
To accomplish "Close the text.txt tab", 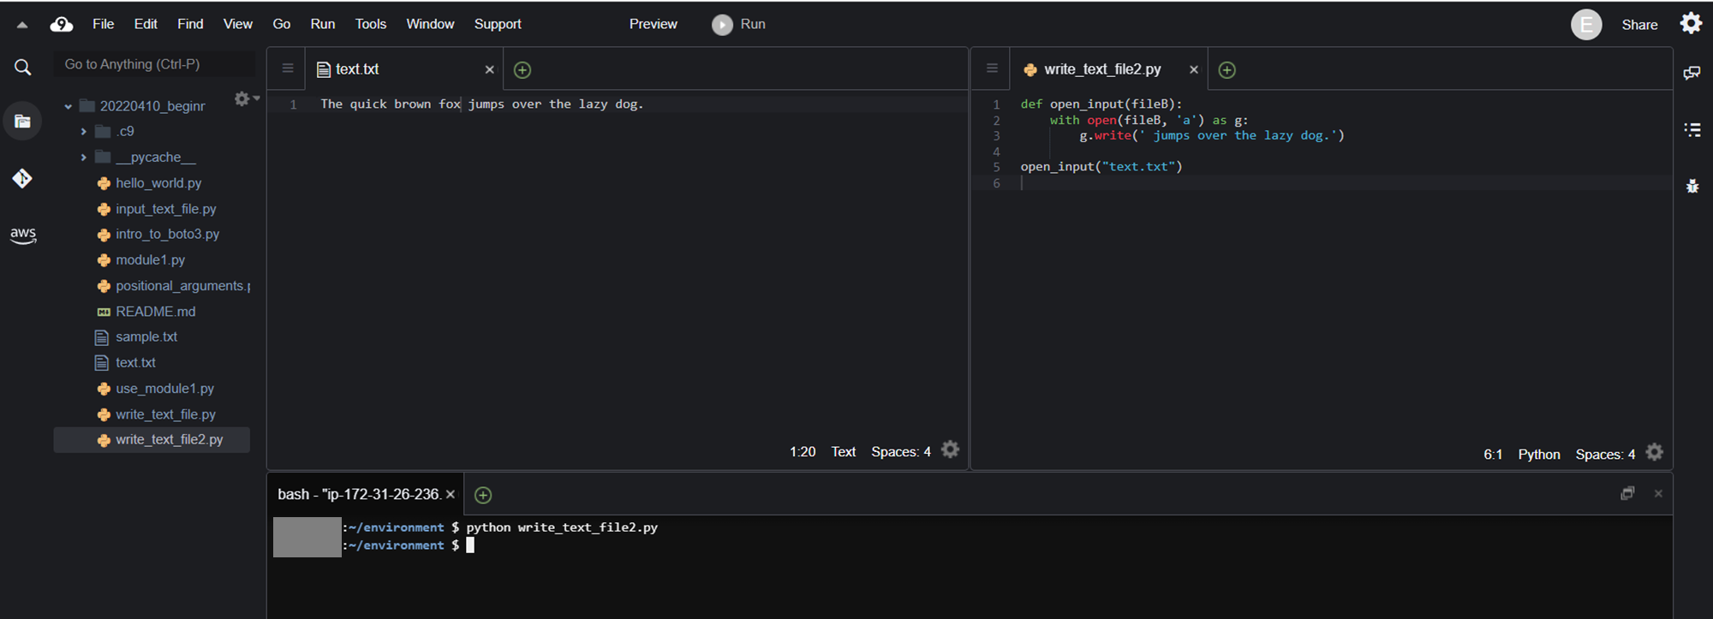I will [489, 70].
